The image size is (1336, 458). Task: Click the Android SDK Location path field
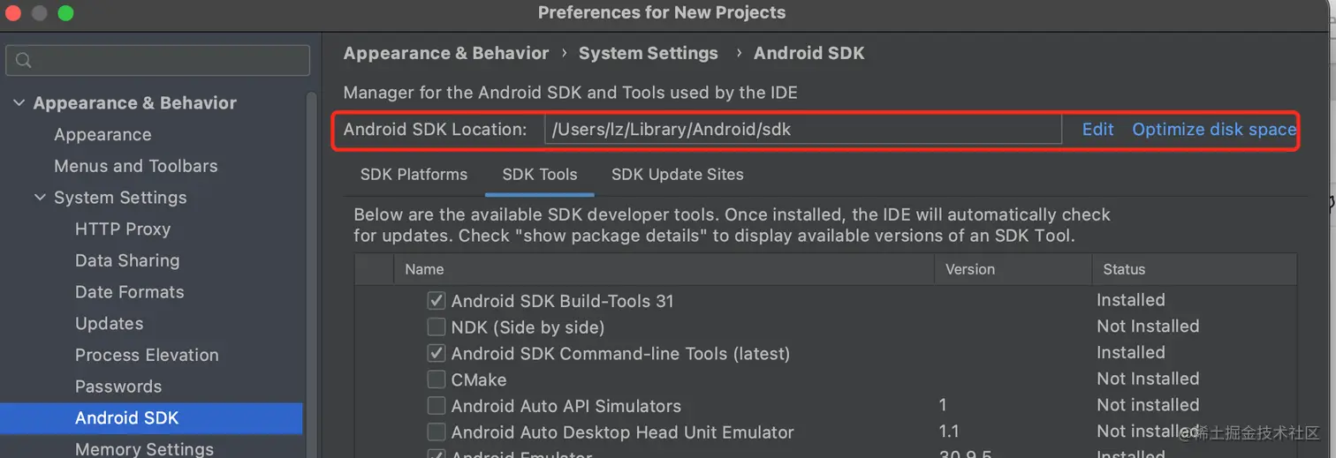click(802, 130)
